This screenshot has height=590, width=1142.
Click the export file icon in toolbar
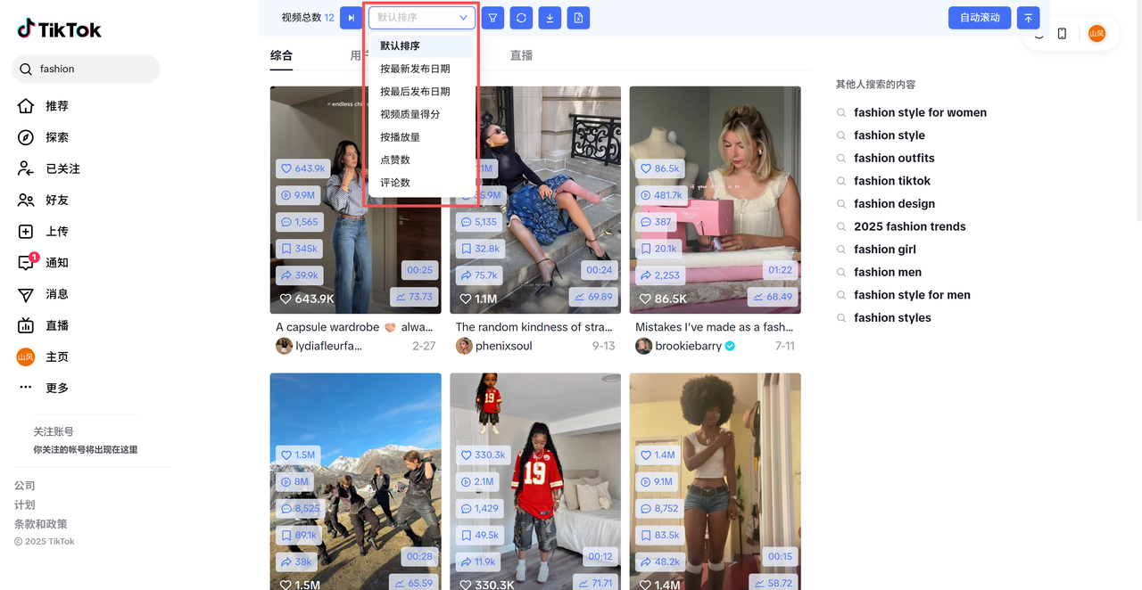578,18
